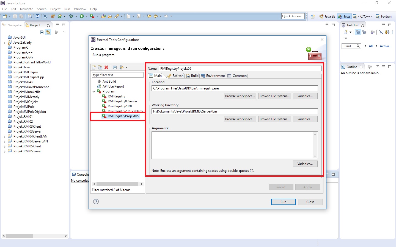This screenshot has width=396, height=247.
Task: Click Collapse All icon in dialog toolbar
Action: tap(115, 67)
